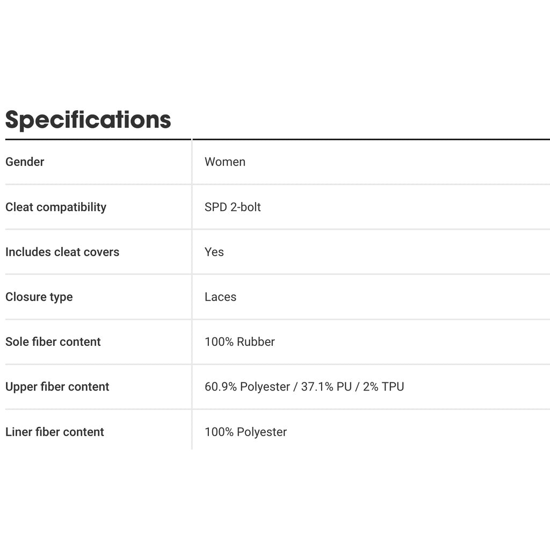Click the 100% Rubber value
Image resolution: width=550 pixels, height=550 pixels.
240,342
